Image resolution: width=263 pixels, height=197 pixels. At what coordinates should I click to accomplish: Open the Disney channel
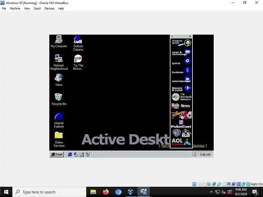tap(181, 115)
